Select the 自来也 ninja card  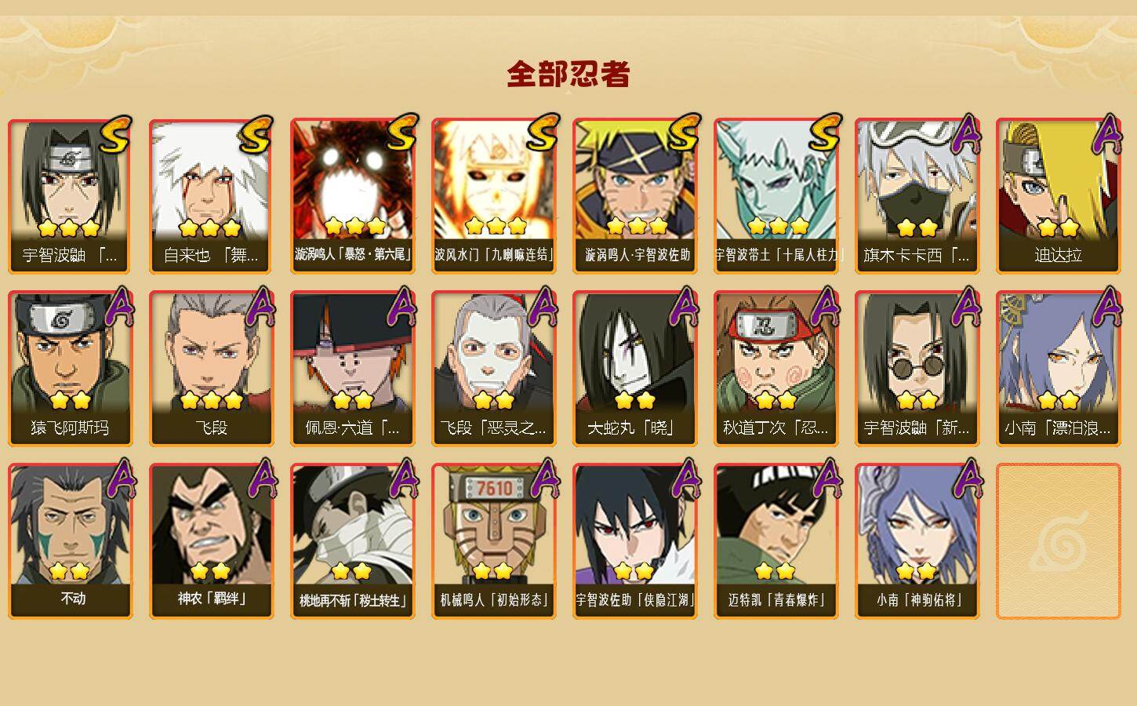[211, 196]
